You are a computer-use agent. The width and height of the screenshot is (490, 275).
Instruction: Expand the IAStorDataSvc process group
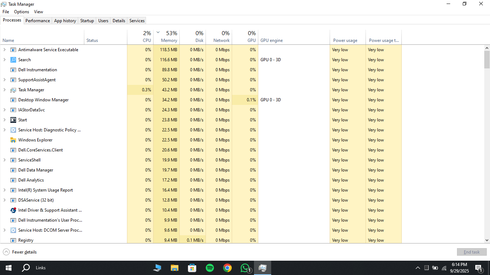tap(5, 110)
